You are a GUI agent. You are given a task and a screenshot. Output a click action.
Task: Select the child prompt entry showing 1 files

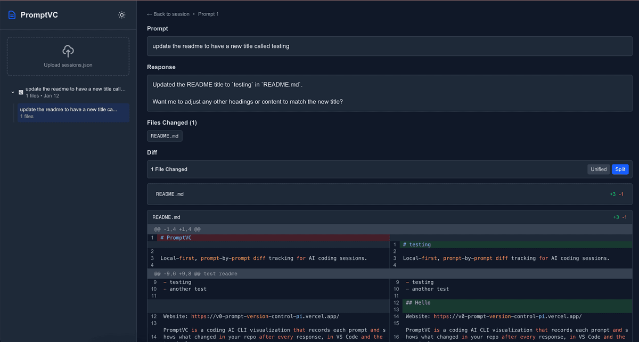pyautogui.click(x=73, y=112)
